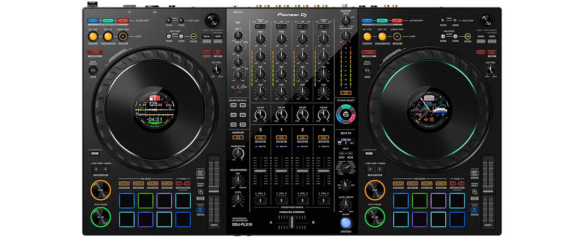Image resolution: width=574 pixels, height=239 pixels.
Task: Click the channel 1 COLOR knob
Action: pos(282,115)
